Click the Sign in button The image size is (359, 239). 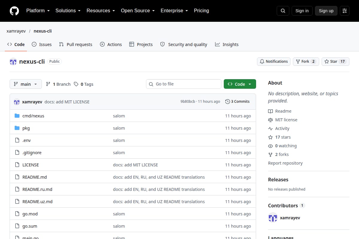coord(302,11)
